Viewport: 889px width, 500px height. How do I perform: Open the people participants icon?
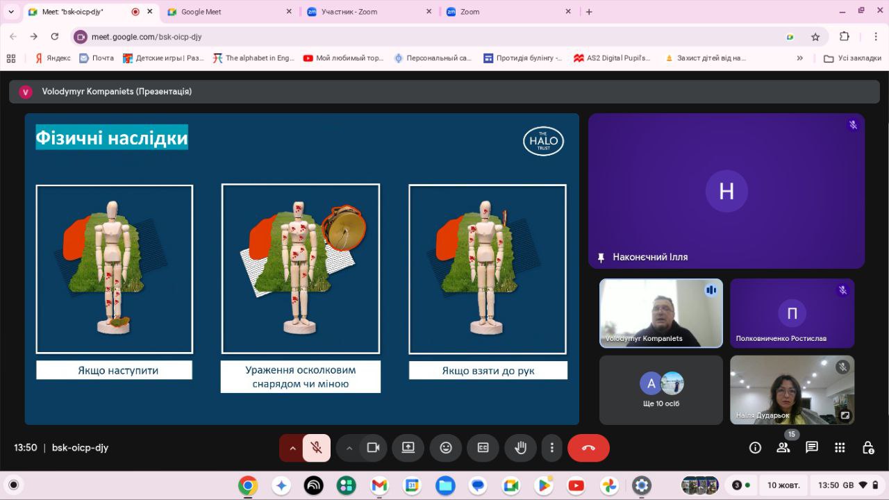pos(783,448)
